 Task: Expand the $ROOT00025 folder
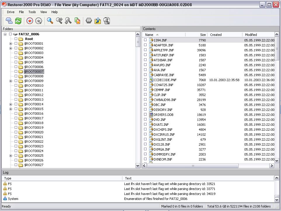coord(11,156)
